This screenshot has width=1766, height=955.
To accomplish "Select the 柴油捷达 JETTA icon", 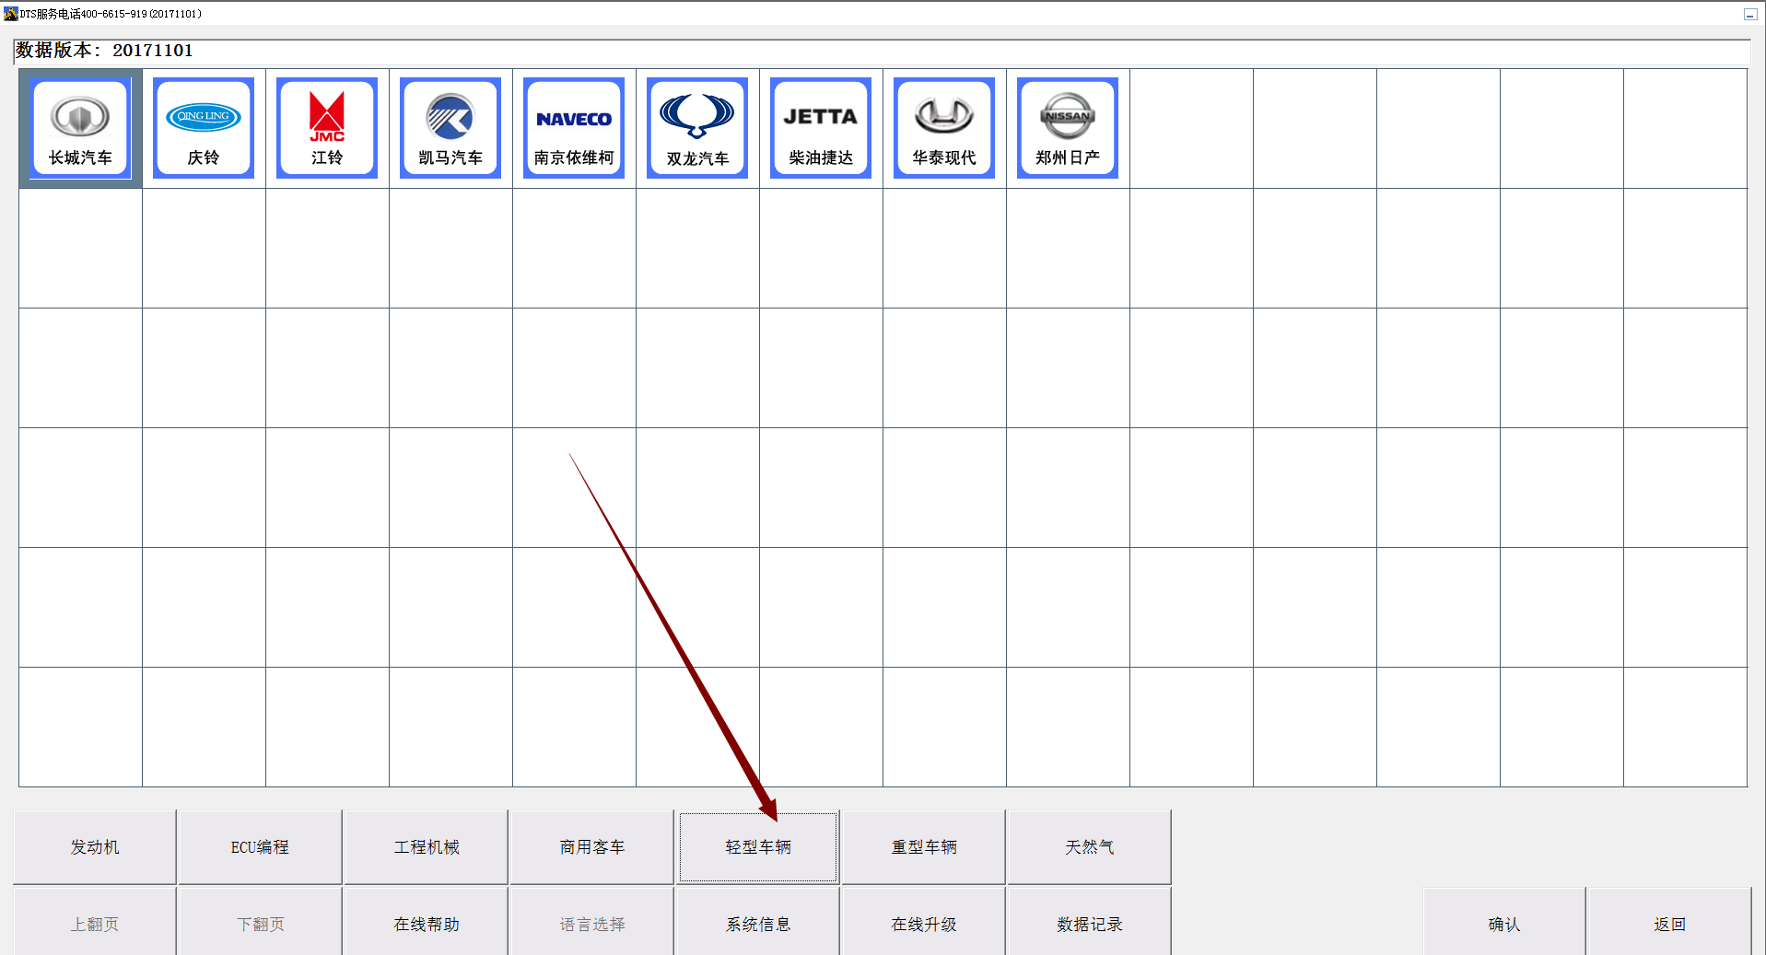I will tap(821, 128).
